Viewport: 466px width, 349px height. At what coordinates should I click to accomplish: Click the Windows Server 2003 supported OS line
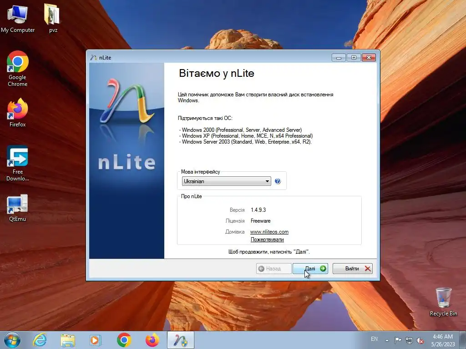coord(245,142)
